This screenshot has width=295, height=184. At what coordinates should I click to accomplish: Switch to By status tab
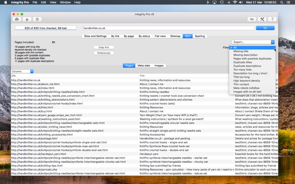pos(144,36)
